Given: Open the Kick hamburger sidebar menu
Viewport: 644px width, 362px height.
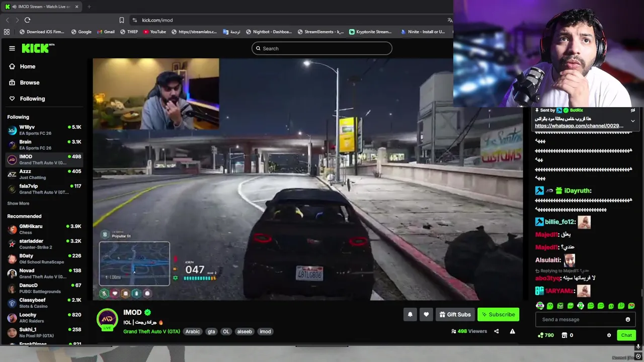Looking at the screenshot, I should point(12,48).
